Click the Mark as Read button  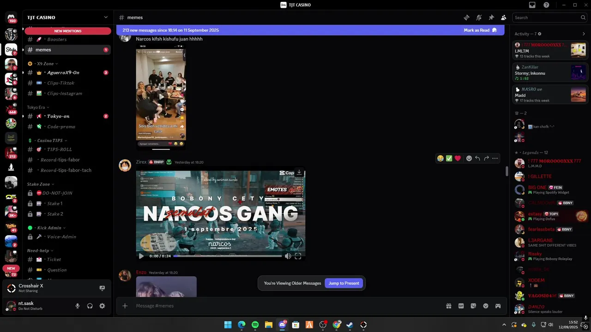click(x=480, y=30)
